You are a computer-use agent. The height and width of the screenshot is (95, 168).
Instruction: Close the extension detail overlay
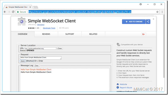pyautogui.click(x=153, y=19)
